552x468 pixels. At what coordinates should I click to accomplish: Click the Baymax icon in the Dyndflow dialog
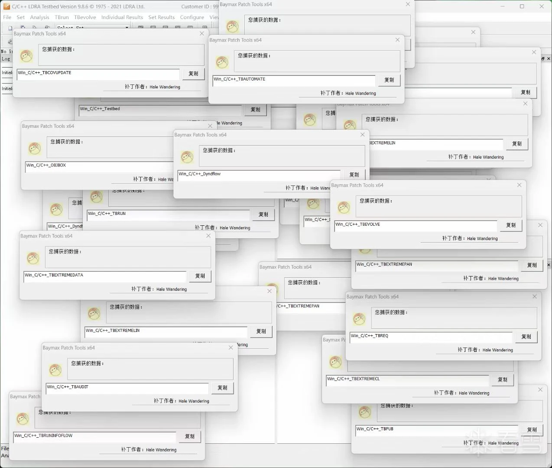click(187, 157)
